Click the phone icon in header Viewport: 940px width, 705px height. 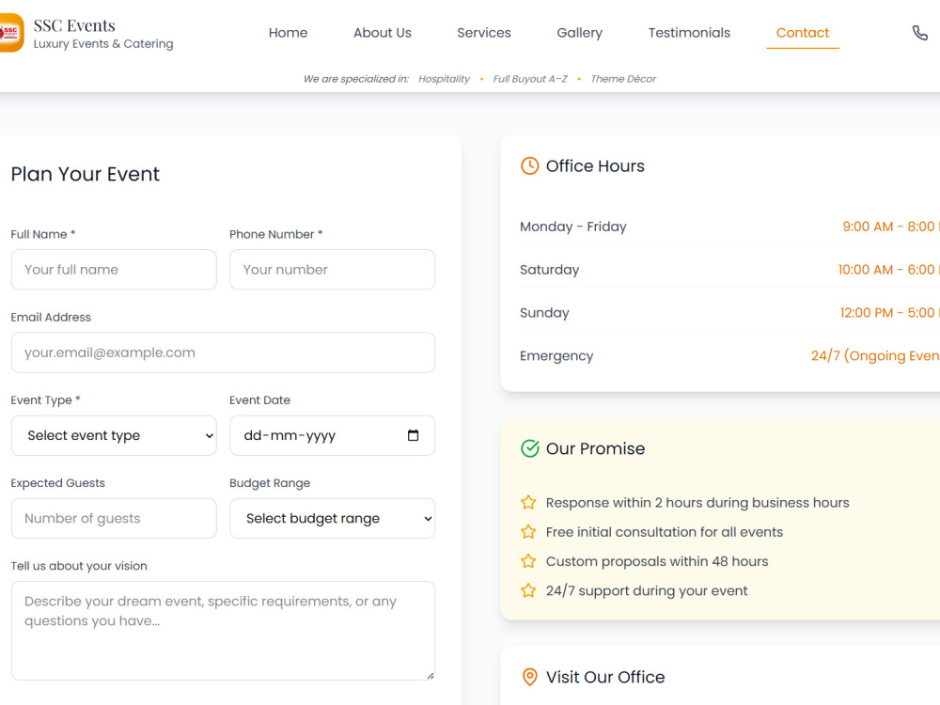tap(919, 32)
